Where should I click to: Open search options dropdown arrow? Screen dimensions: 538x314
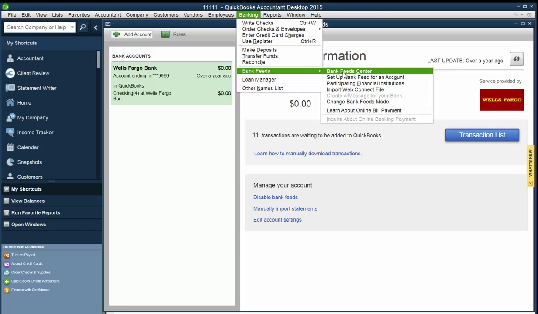point(72,27)
